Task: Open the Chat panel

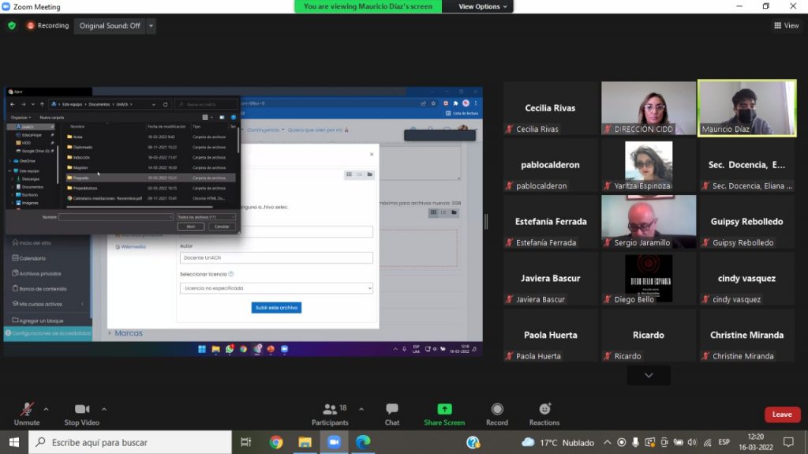Action: coord(392,414)
